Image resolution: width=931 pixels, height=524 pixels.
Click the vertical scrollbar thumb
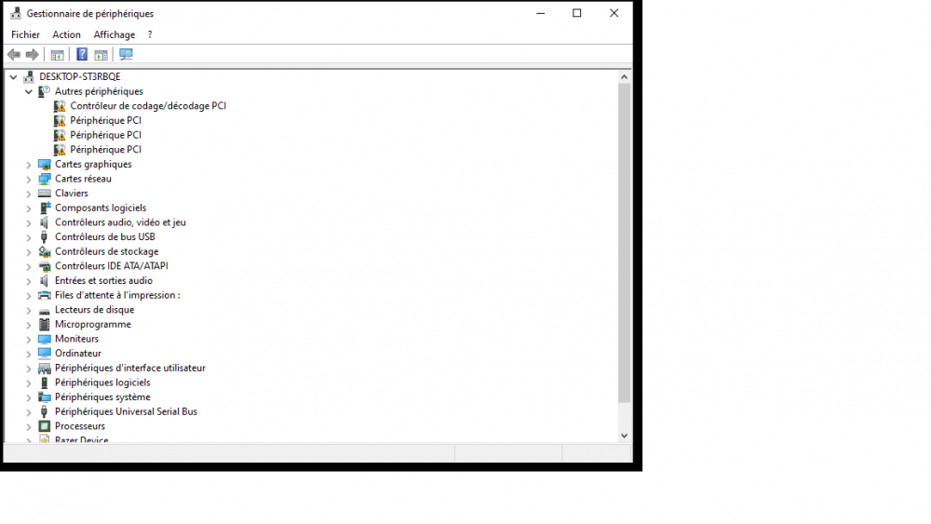tap(624, 243)
